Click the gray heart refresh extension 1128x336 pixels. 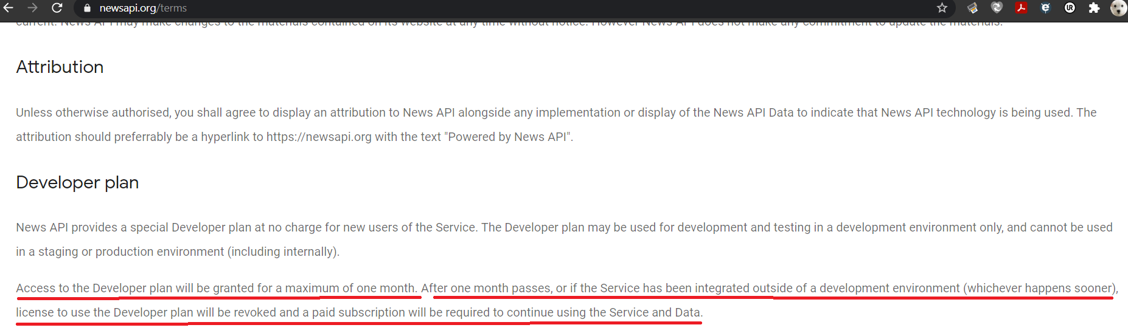[997, 8]
